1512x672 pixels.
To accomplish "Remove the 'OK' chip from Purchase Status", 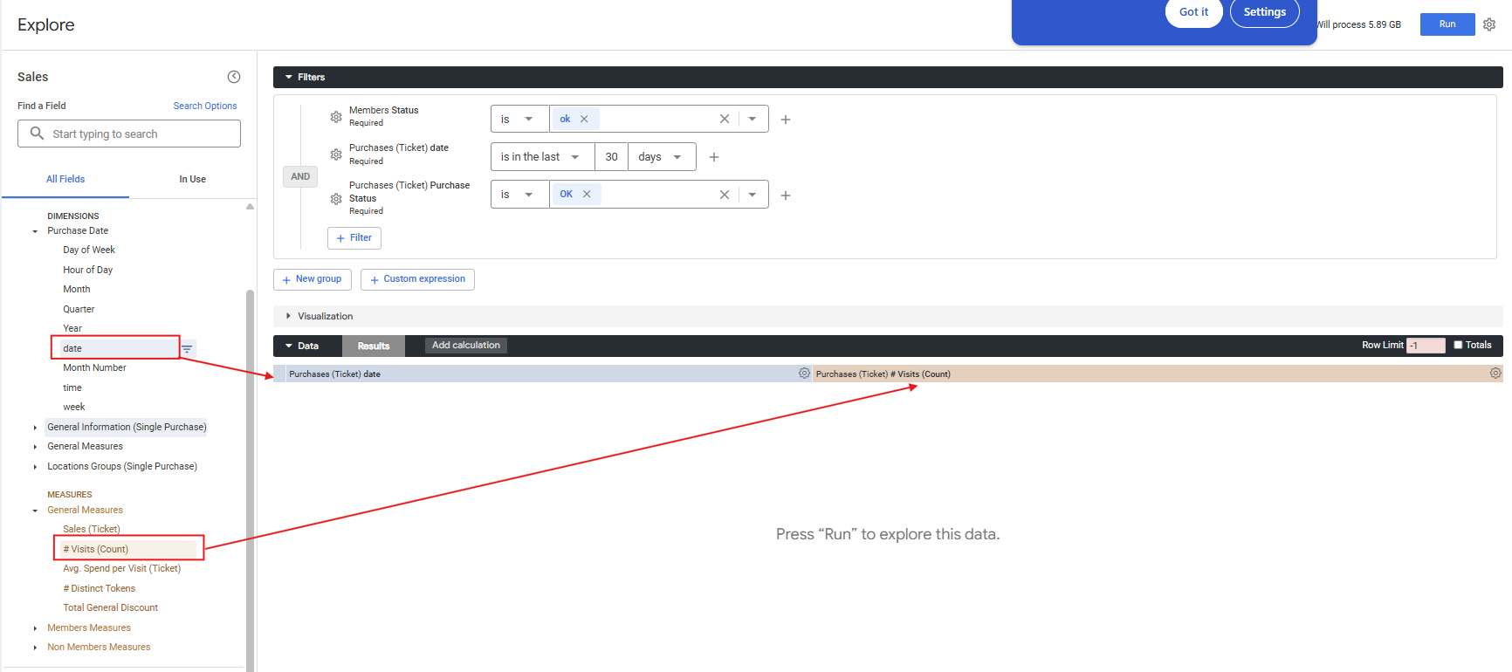I will (x=587, y=194).
